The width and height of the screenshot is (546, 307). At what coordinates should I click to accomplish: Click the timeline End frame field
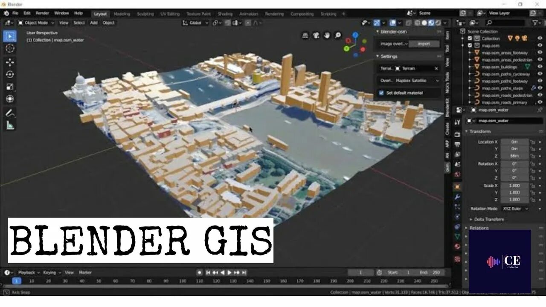429,272
